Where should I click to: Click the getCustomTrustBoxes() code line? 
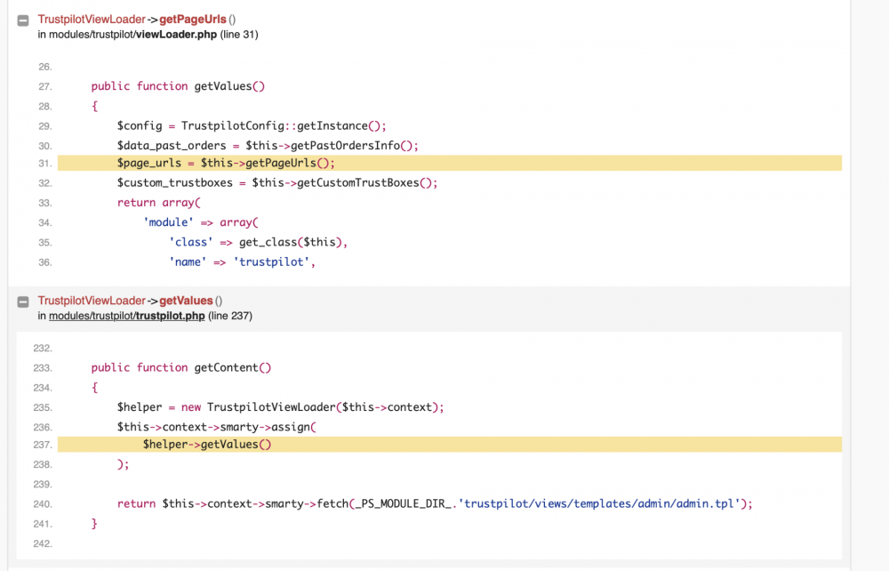coord(277,183)
